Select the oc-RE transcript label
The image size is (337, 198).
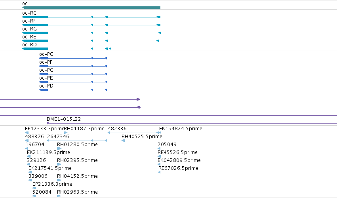click(29, 37)
